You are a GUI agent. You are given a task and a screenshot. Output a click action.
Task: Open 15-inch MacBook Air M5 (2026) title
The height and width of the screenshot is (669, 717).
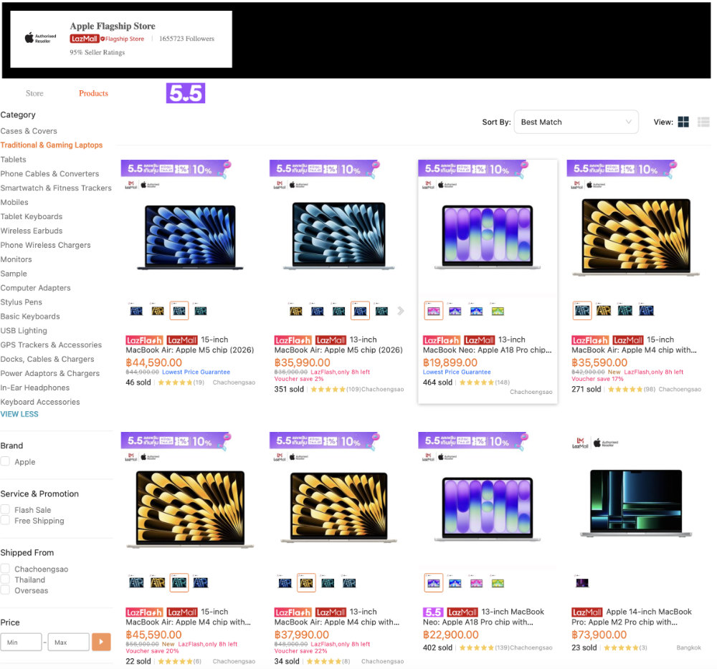point(190,345)
